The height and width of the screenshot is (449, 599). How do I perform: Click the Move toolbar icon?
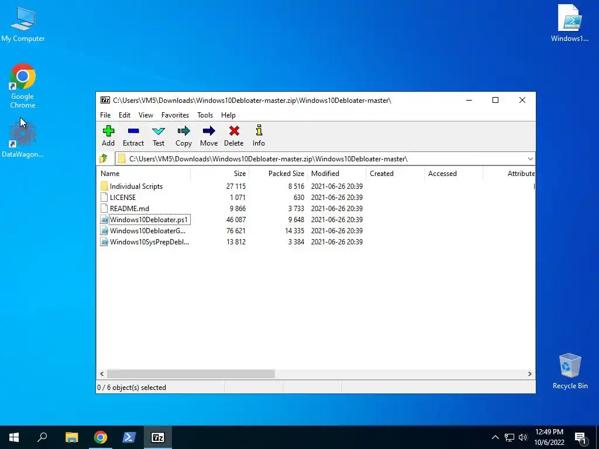coord(209,131)
